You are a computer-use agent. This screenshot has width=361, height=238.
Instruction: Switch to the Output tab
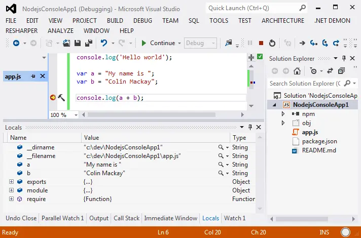pyautogui.click(x=99, y=218)
